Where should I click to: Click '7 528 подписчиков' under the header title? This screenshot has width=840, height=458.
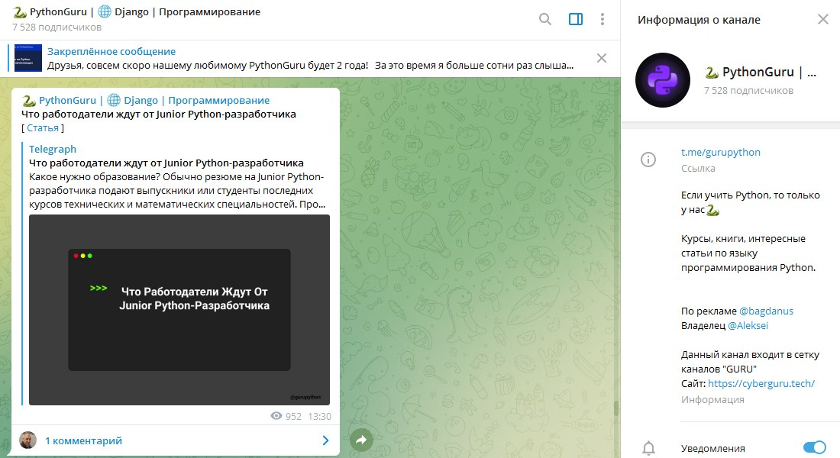(57, 27)
